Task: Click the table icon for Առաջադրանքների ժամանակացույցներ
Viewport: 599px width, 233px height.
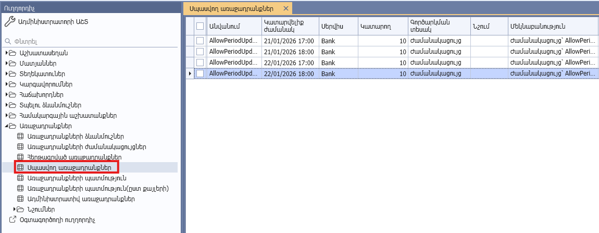Action: coord(21,147)
